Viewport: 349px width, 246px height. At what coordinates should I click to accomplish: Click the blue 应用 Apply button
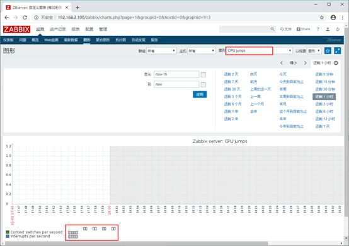pyautogui.click(x=200, y=94)
